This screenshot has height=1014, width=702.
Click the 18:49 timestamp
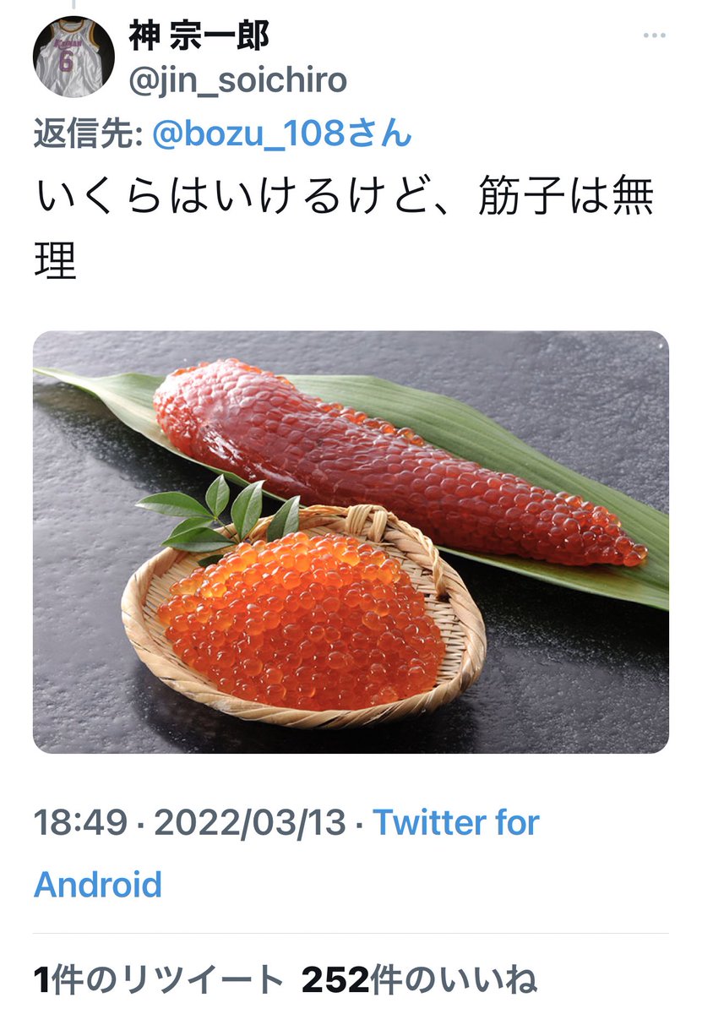tap(81, 822)
